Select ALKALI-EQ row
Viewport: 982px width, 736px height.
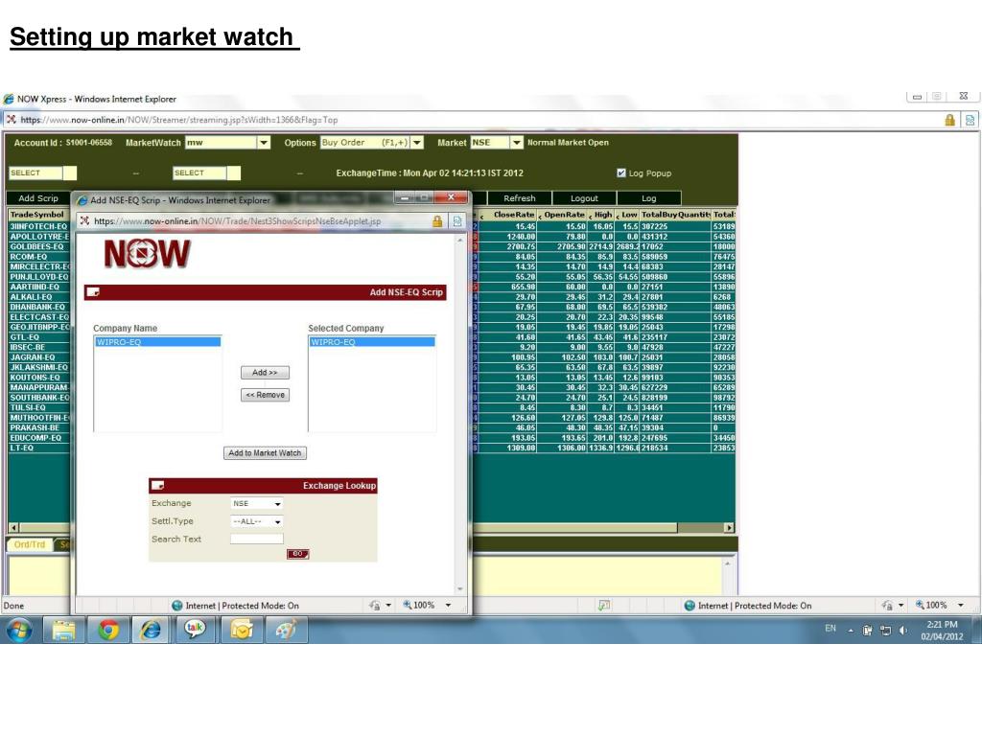38,297
